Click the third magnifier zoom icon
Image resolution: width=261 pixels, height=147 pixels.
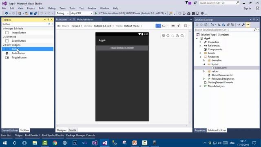coord(177,36)
